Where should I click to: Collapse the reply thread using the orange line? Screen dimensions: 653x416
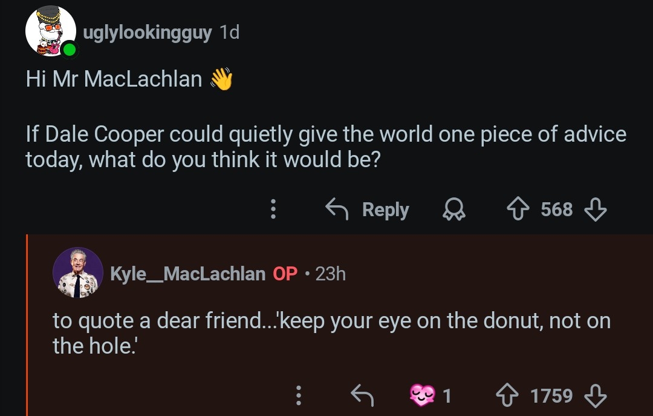pos(27,327)
